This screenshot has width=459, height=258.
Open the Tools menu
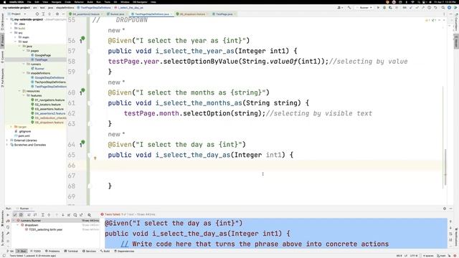click(107, 2)
